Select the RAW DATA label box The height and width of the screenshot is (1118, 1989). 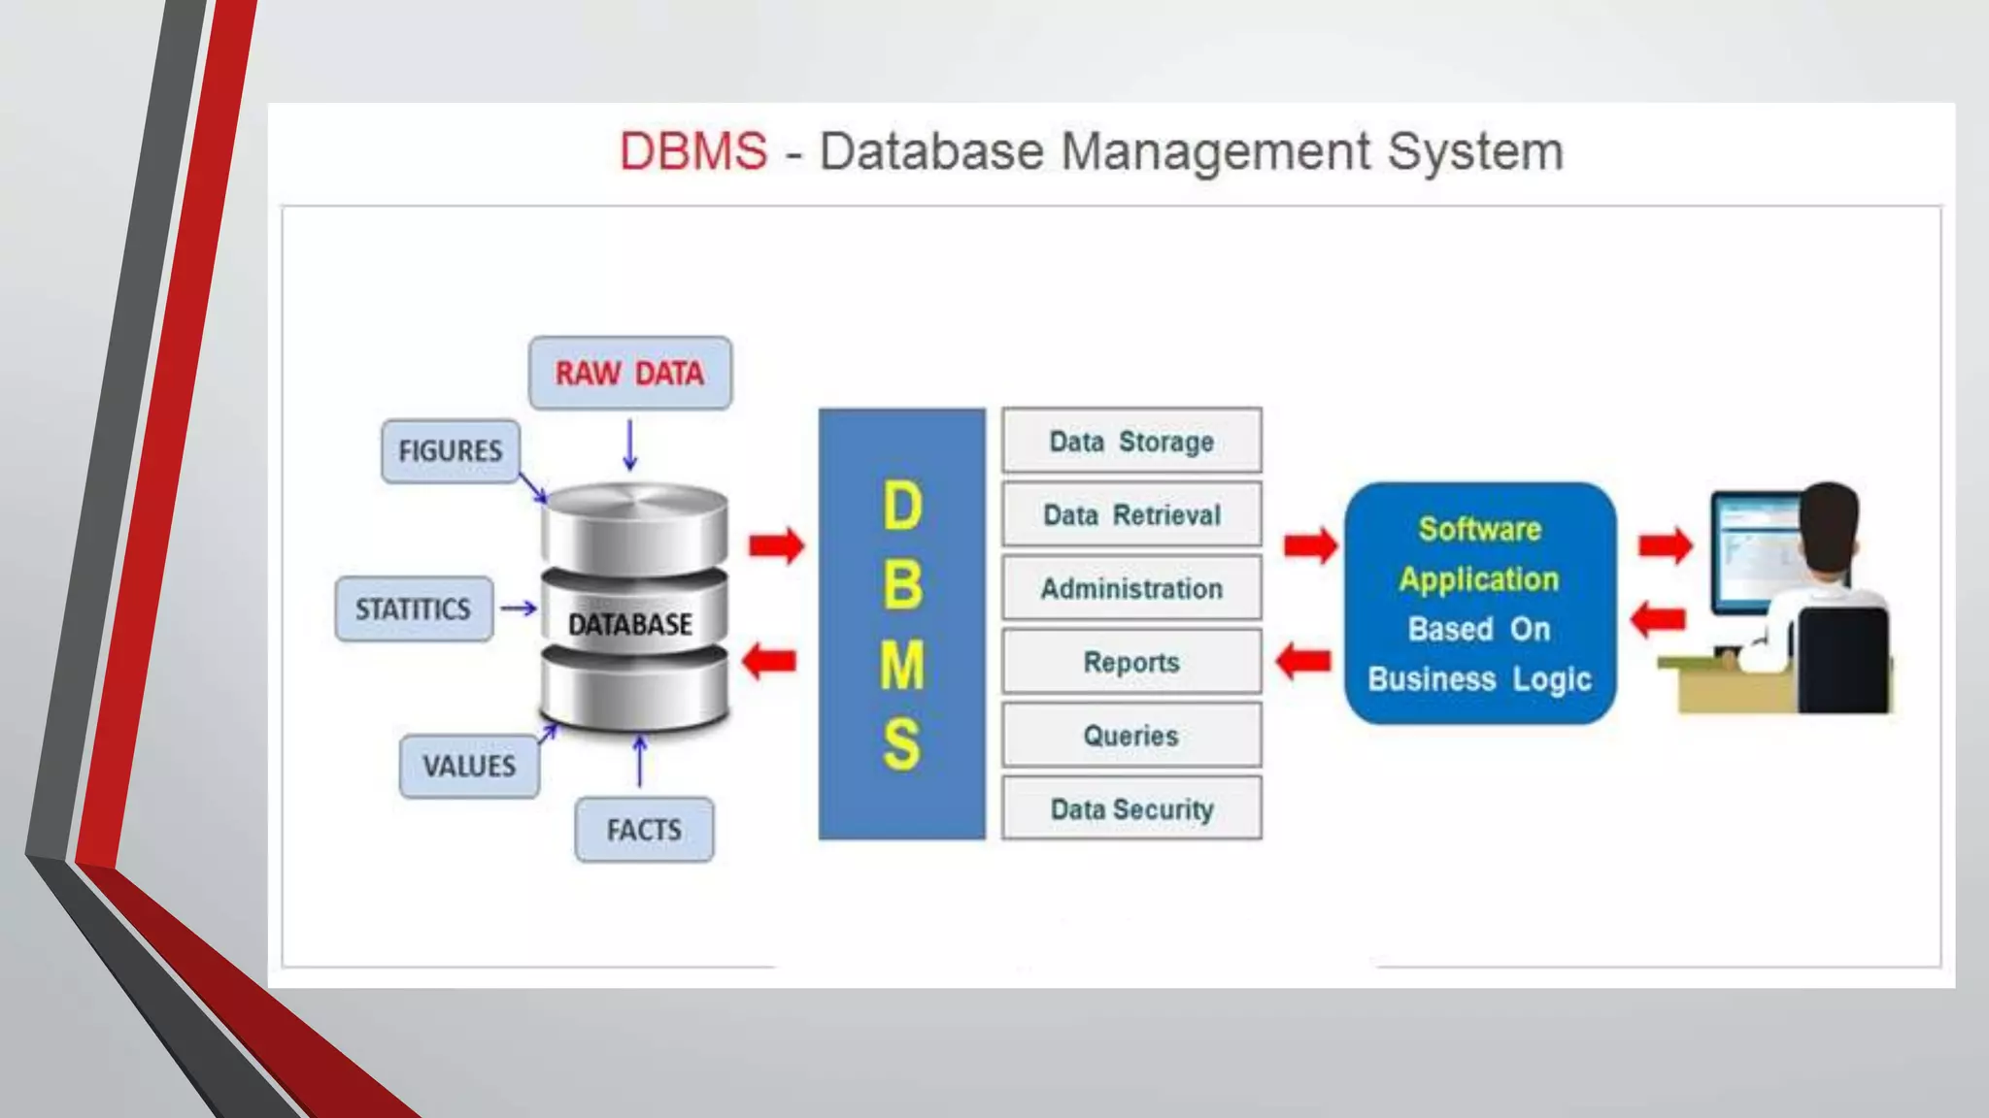[630, 374]
